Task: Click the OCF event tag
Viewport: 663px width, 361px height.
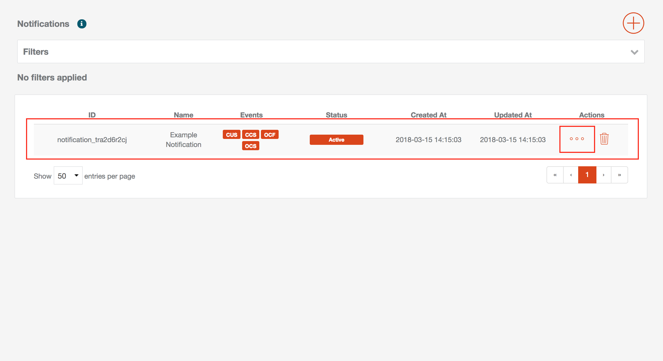Action: point(269,135)
